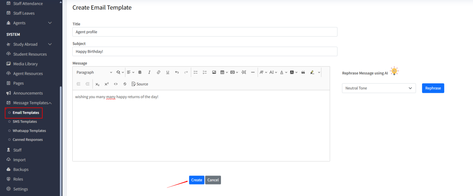
Task: Click the superscript icon
Action: click(x=107, y=84)
